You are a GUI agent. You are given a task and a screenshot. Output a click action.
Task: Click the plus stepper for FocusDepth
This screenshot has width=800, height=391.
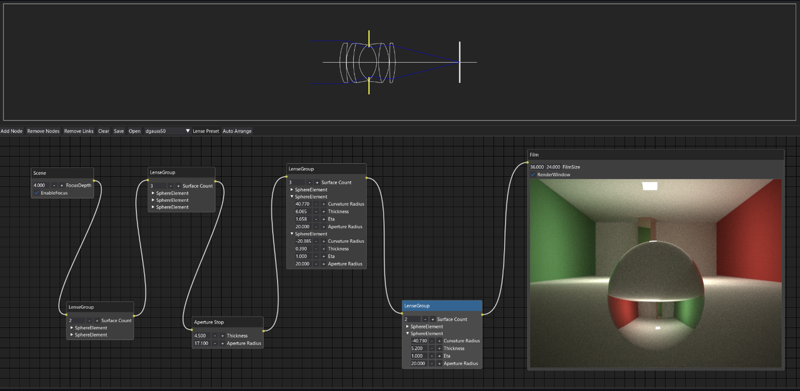61,186
